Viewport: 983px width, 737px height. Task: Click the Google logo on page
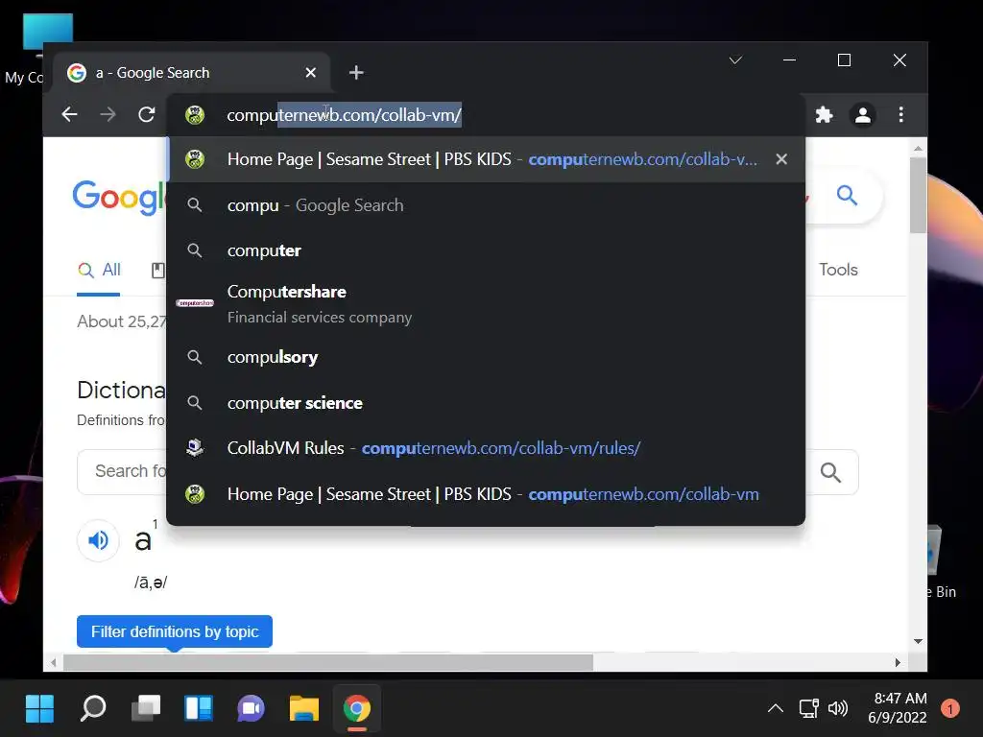(119, 198)
